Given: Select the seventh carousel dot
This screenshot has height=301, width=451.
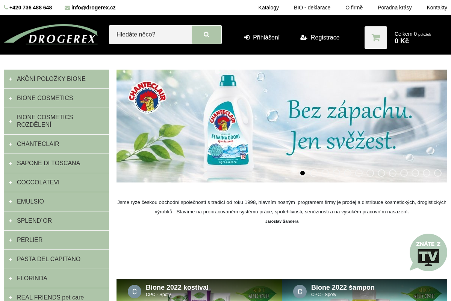Looking at the screenshot, I should click(x=370, y=173).
